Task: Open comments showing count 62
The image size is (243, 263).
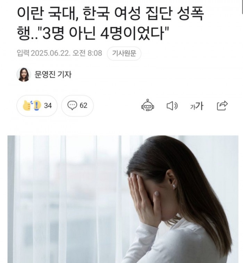Action: 77,106
